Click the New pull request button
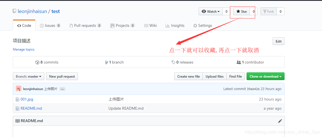The height and width of the screenshot is (137, 322). [x=62, y=76]
